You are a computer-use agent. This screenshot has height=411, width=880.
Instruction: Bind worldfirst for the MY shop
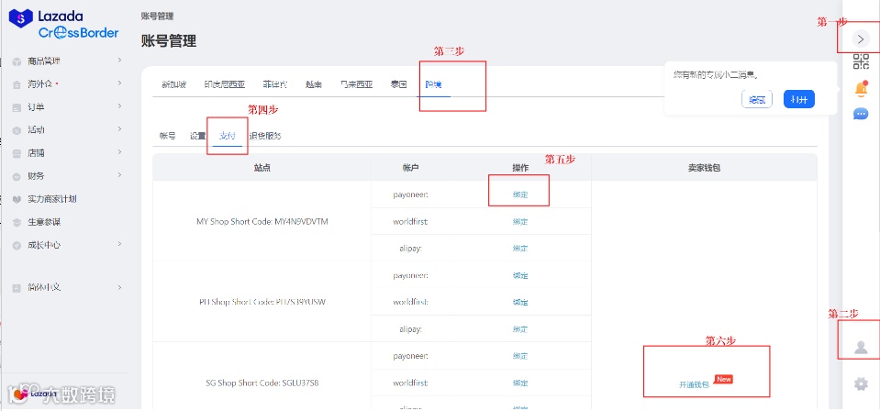pyautogui.click(x=520, y=221)
